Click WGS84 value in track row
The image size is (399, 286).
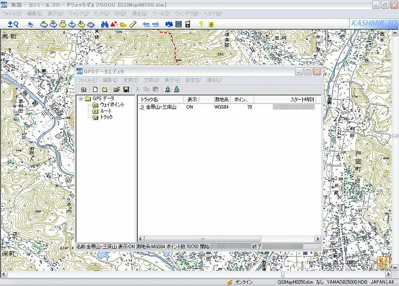[221, 107]
